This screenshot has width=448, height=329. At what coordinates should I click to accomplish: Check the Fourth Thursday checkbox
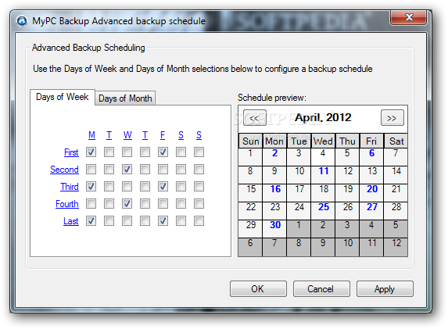[x=145, y=204]
